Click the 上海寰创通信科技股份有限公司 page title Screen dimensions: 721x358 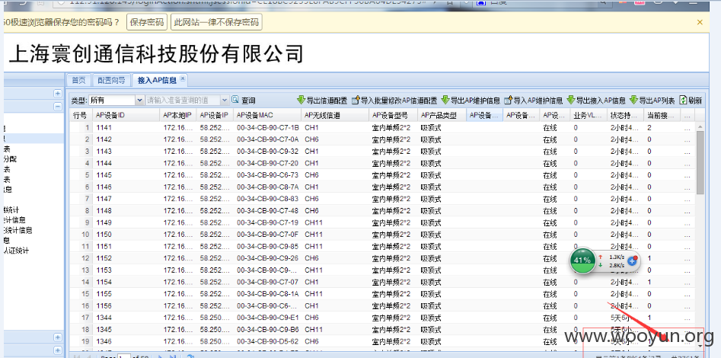coord(156,54)
